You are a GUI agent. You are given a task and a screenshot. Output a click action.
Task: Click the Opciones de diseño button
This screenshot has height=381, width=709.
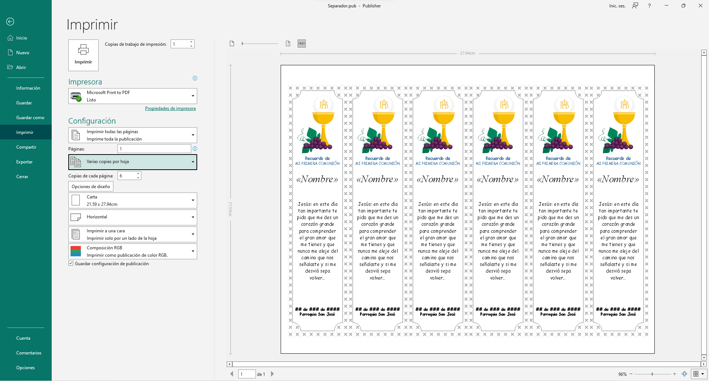pyautogui.click(x=91, y=187)
